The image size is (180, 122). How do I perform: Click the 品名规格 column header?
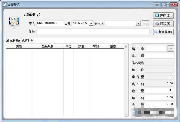[48, 46]
